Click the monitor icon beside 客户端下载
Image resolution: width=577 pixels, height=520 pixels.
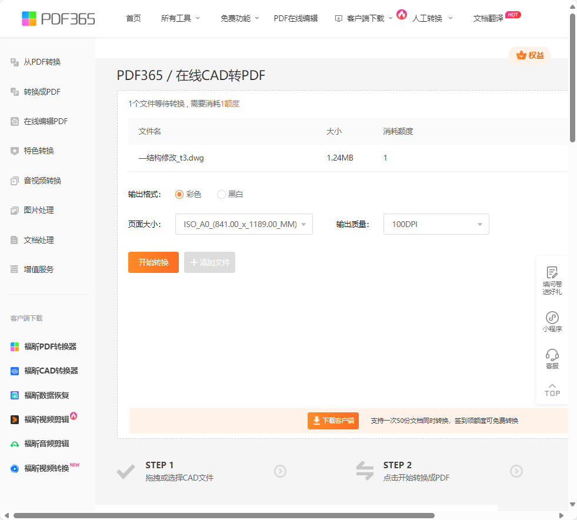pyautogui.click(x=339, y=18)
